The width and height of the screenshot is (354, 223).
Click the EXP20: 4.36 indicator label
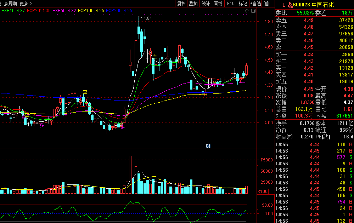[x=39, y=11]
